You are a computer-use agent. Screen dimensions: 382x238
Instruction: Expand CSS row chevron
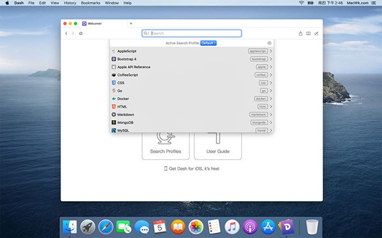271,83
